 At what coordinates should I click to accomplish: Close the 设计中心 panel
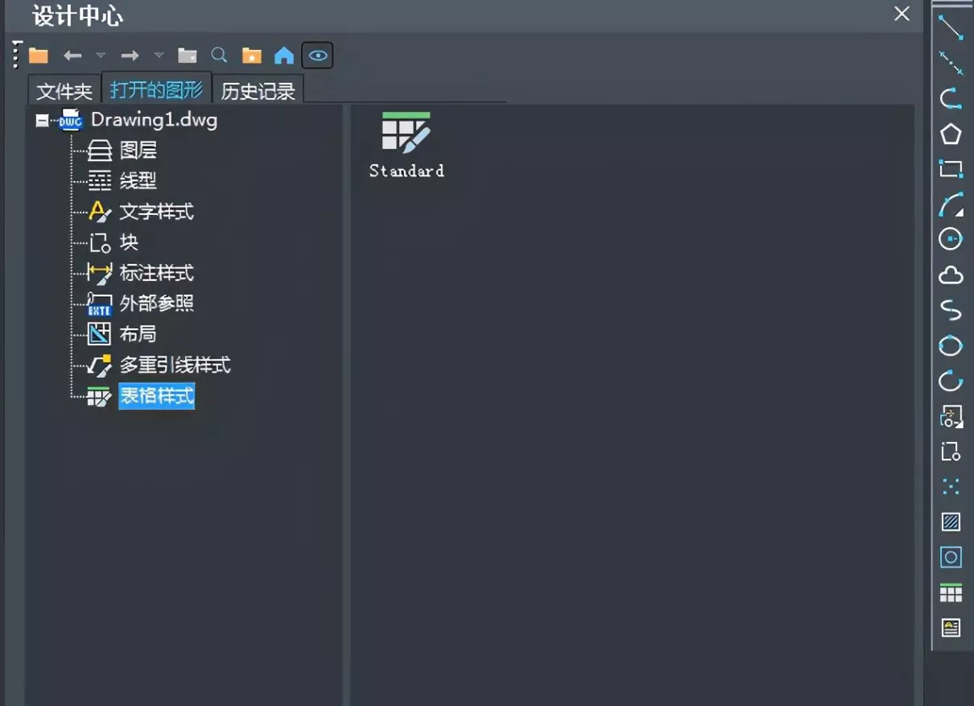tap(902, 14)
